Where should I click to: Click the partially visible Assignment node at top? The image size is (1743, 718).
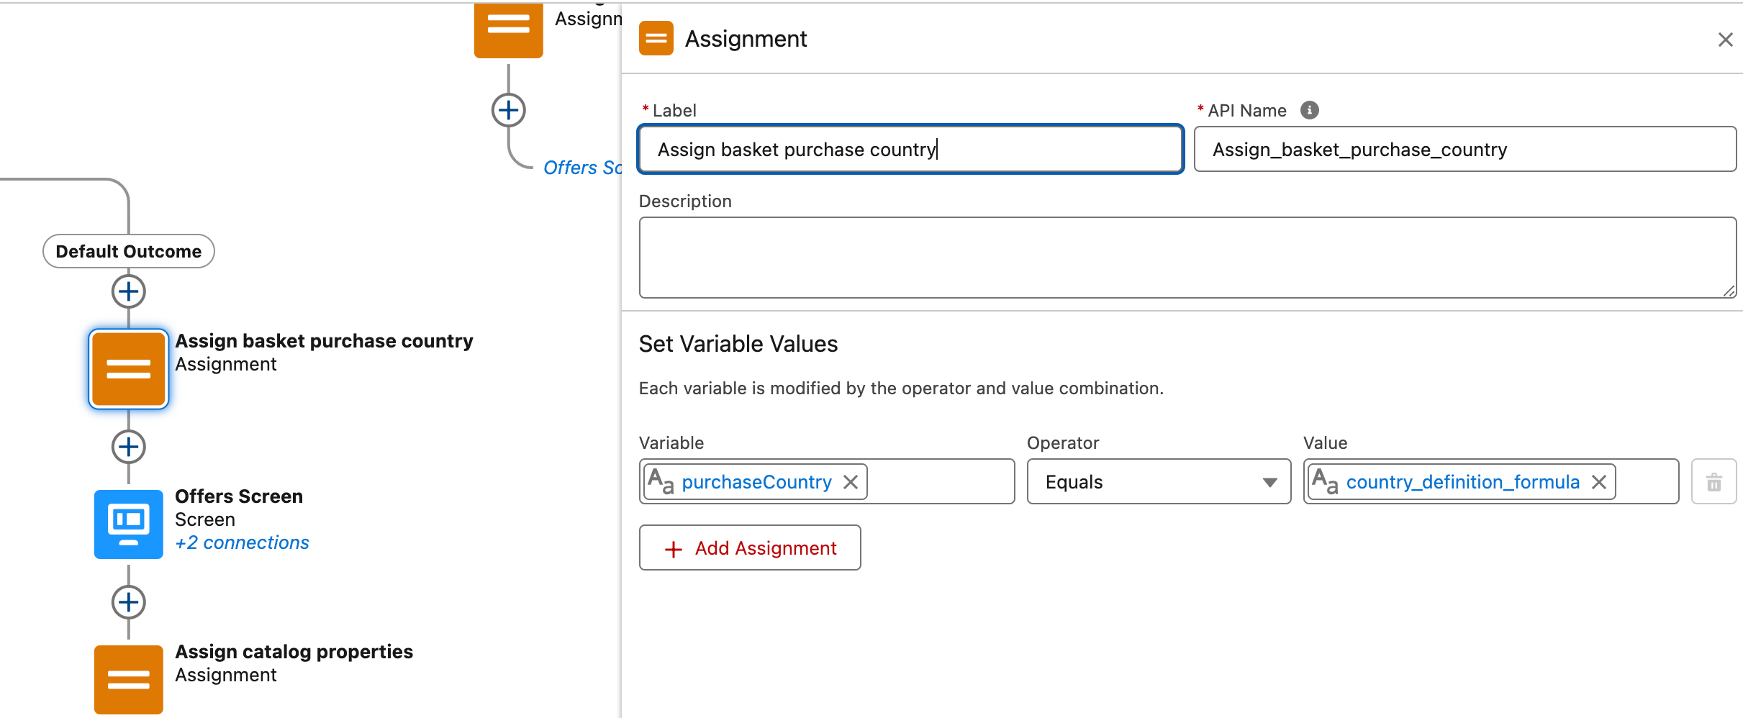[508, 29]
